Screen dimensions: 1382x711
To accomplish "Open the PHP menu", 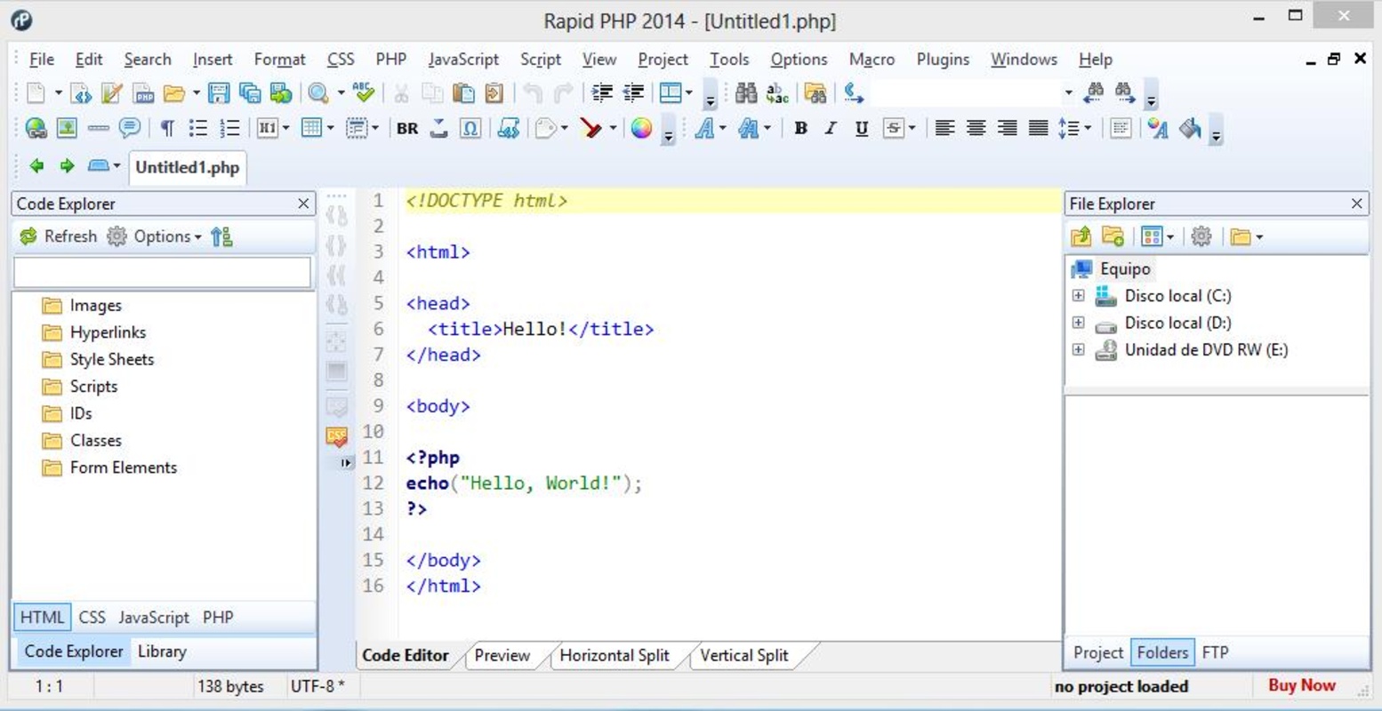I will click(x=390, y=60).
